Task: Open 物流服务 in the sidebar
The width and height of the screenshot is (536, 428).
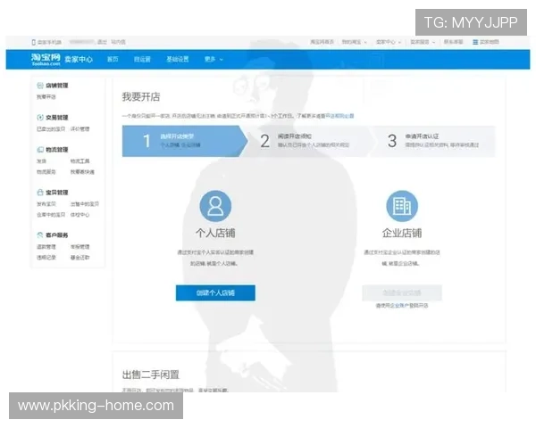Action: pos(46,172)
